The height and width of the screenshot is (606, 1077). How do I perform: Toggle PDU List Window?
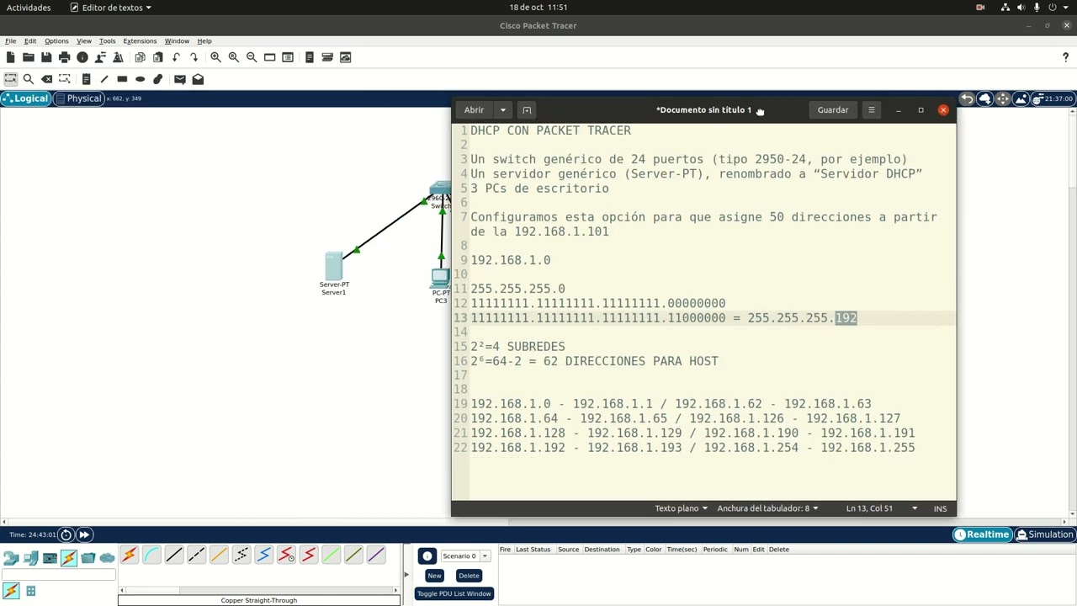(454, 593)
